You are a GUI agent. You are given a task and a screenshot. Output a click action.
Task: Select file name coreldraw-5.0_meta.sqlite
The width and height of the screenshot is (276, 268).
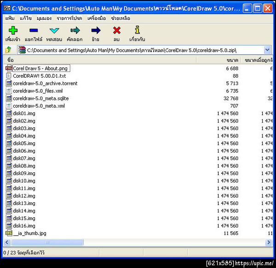41,98
